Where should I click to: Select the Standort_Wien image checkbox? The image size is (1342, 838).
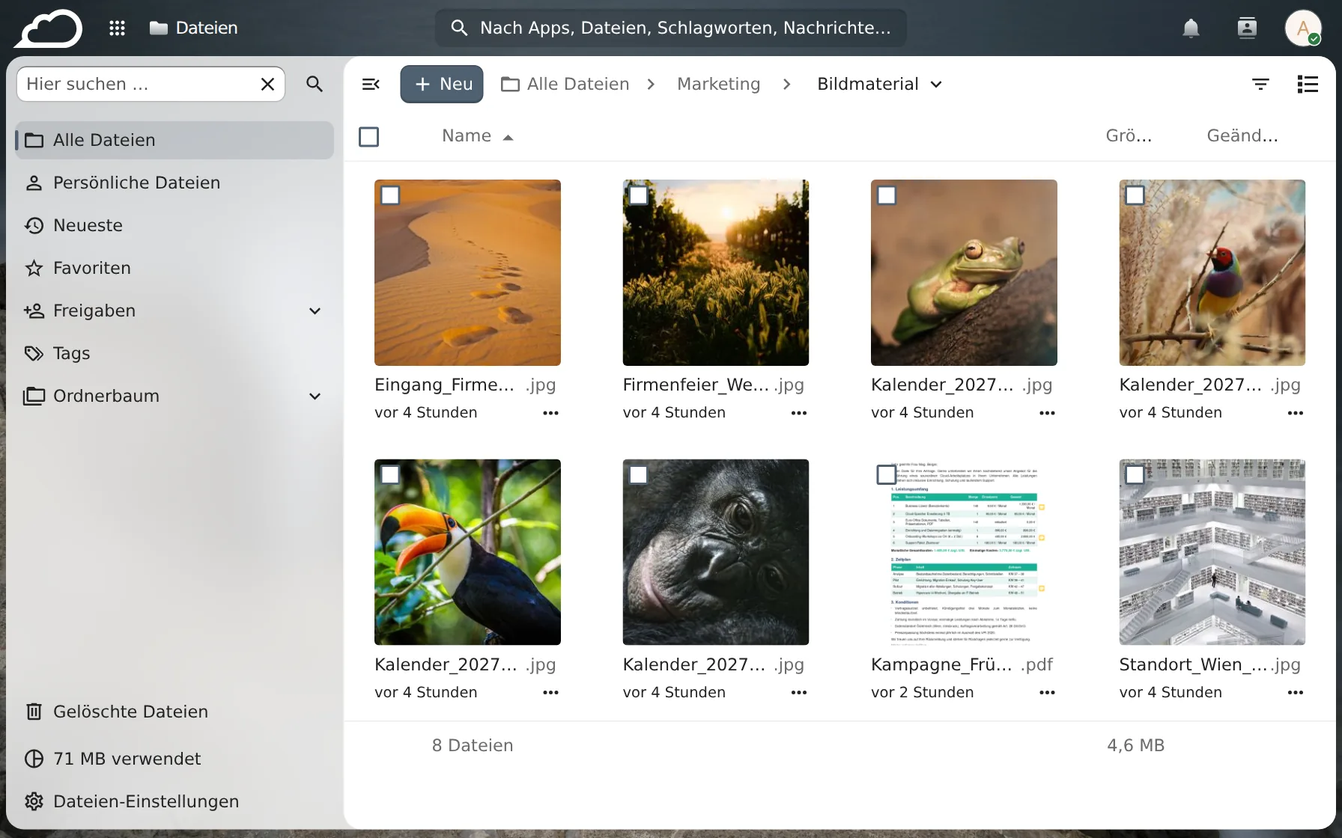point(1135,475)
